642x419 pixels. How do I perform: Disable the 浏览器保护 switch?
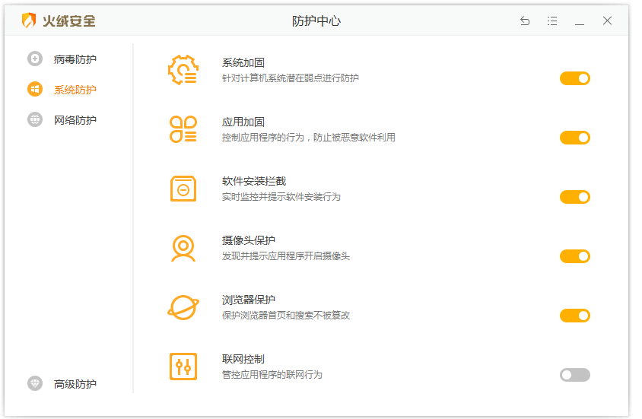pyautogui.click(x=575, y=316)
